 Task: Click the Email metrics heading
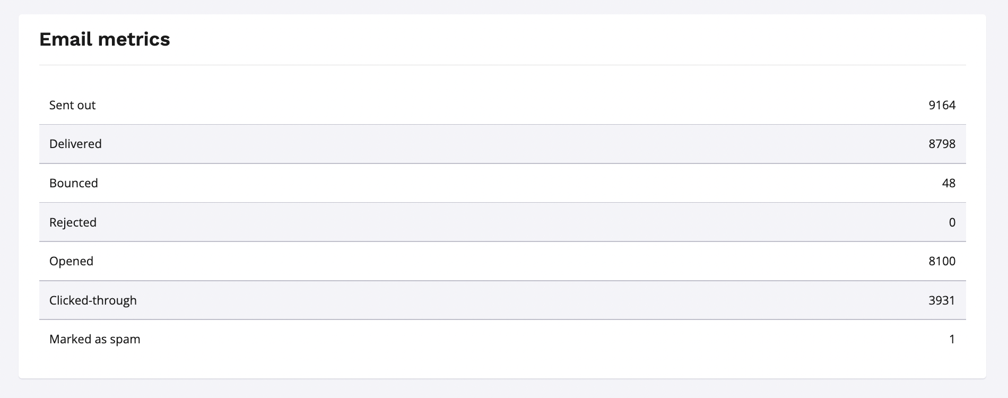coord(105,39)
